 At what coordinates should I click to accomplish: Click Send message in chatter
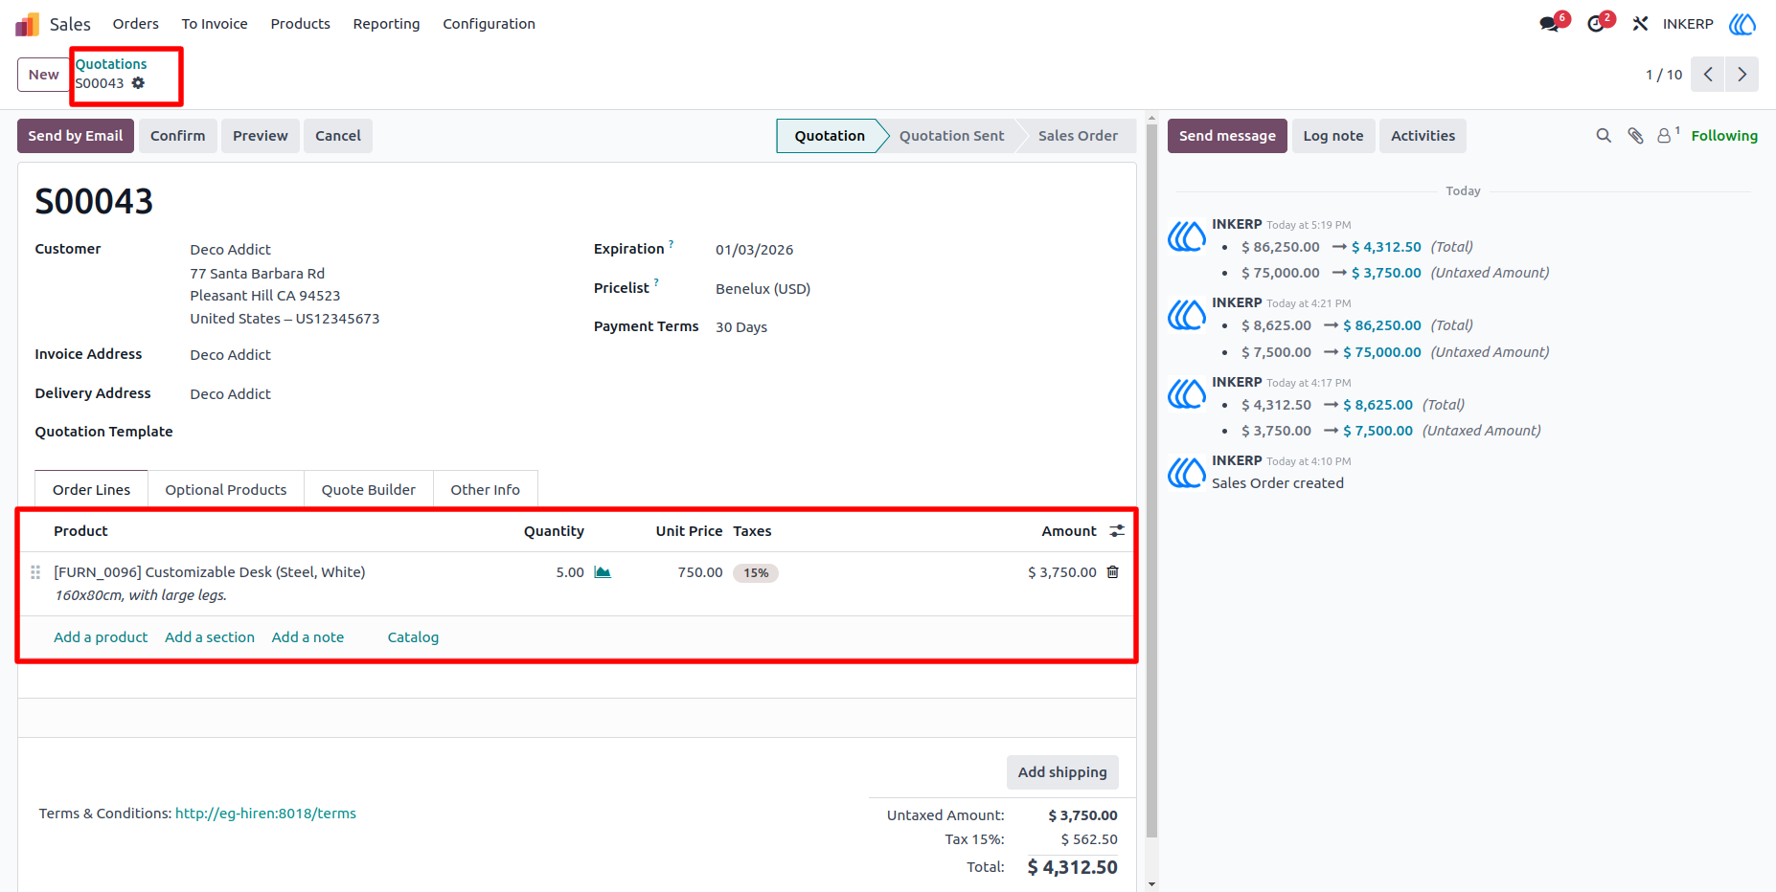pyautogui.click(x=1227, y=136)
